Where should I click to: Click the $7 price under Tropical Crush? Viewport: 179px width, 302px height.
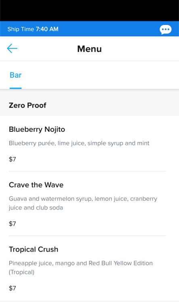click(x=12, y=288)
